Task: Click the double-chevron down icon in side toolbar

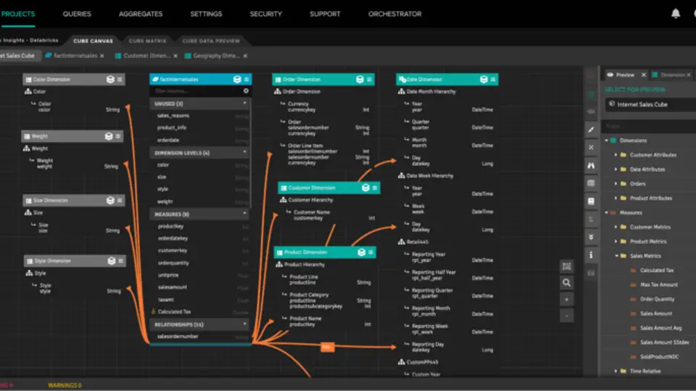Action: [591, 237]
